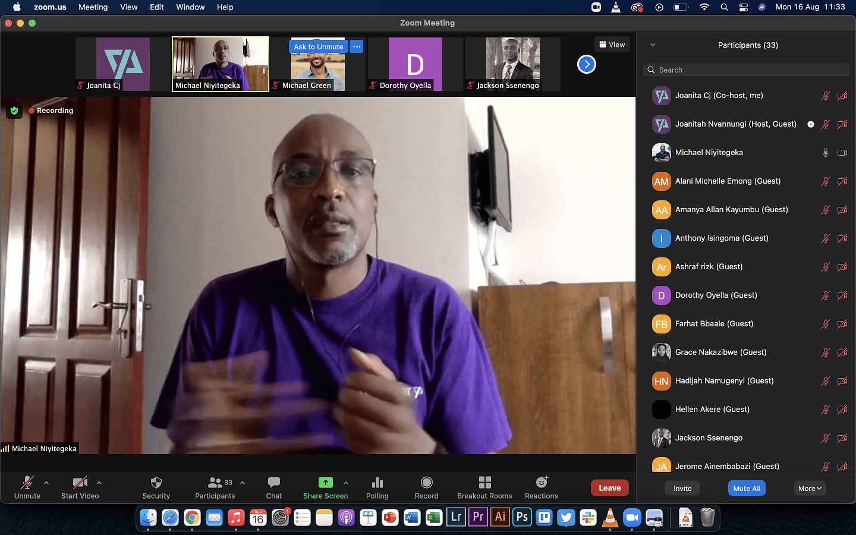The width and height of the screenshot is (856, 535).
Task: Open the Meeting menu in menu bar
Action: point(93,7)
